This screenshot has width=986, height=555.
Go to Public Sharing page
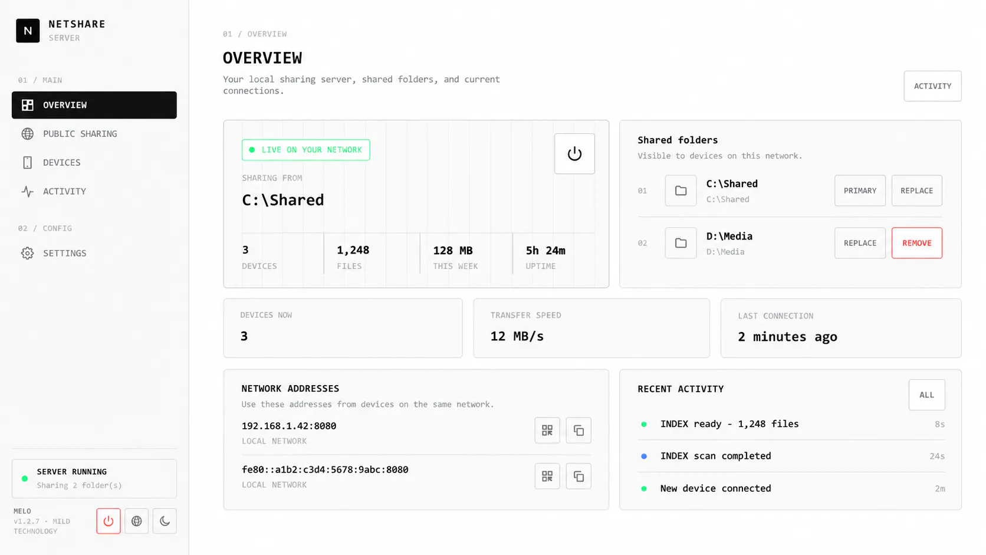click(x=94, y=134)
